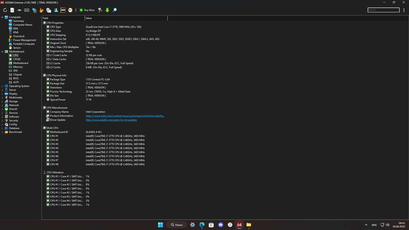Open the Monitor Diagnostics toolbar icon

pyautogui.click(x=34, y=10)
